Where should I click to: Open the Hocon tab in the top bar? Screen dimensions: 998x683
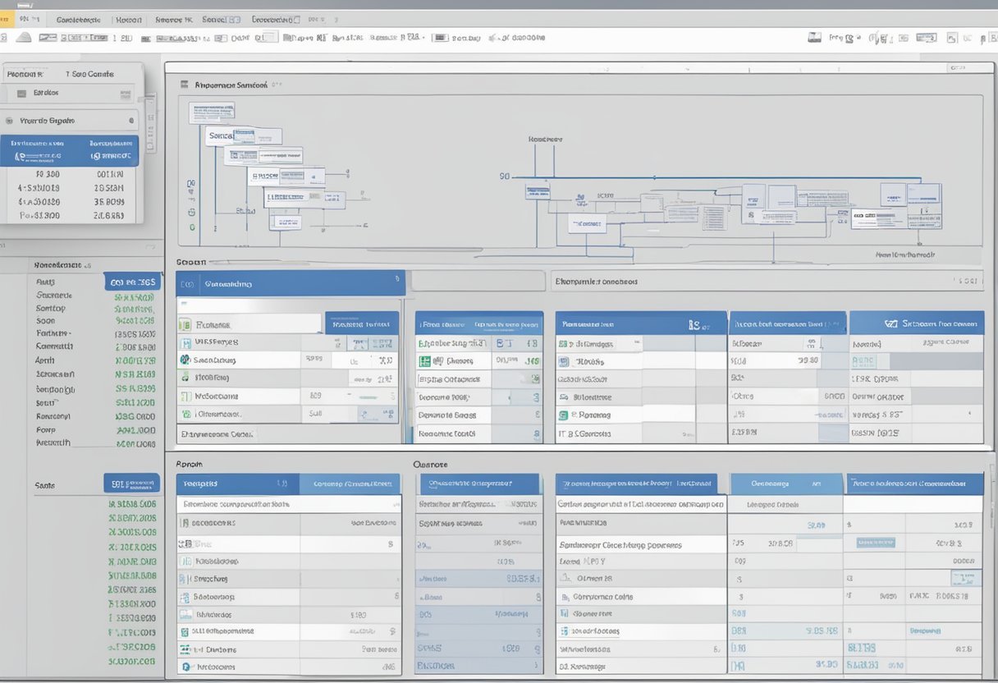point(128,19)
